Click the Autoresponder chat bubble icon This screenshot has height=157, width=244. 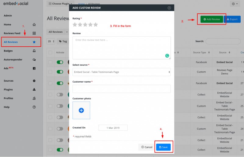34,59
